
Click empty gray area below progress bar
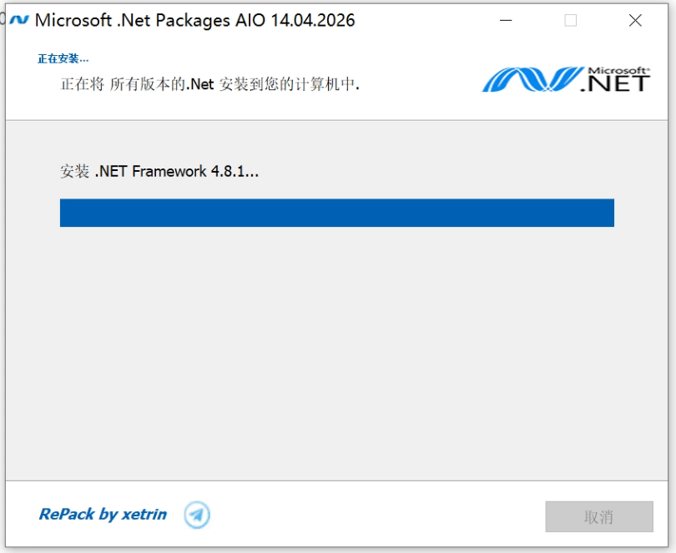336,350
